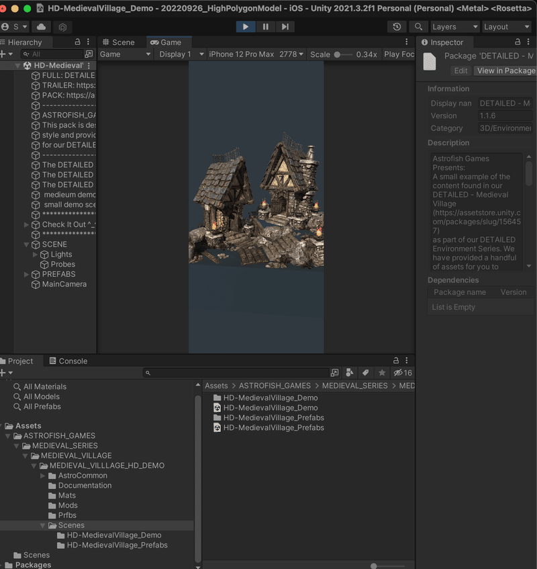This screenshot has width=537, height=569.
Task: Expand the Check It Out object
Action: pos(26,224)
